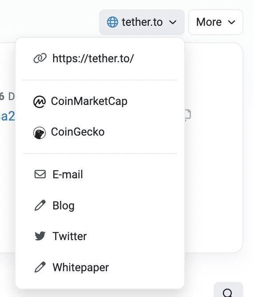This screenshot has height=297, width=254.
Task: Click the CoinGecko gecko logo icon
Action: (40, 133)
